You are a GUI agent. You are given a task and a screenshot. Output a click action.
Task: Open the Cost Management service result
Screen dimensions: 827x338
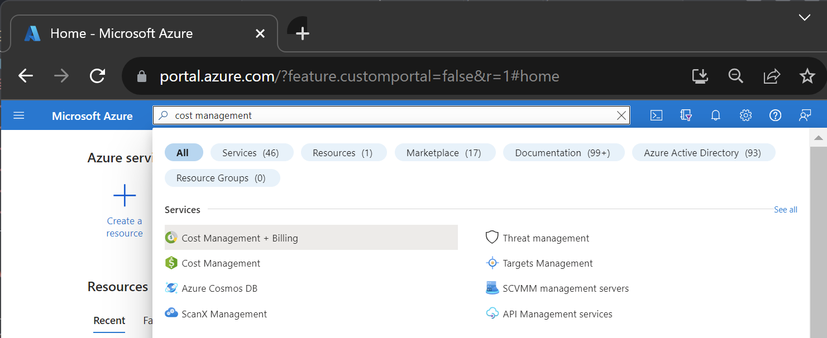(x=221, y=263)
